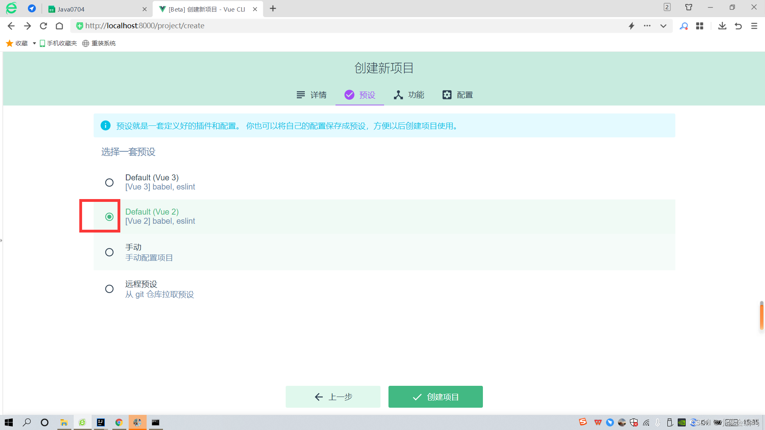Viewport: 765px width, 430px height.
Task: Launch Google Chrome from the taskbar
Action: tap(119, 422)
